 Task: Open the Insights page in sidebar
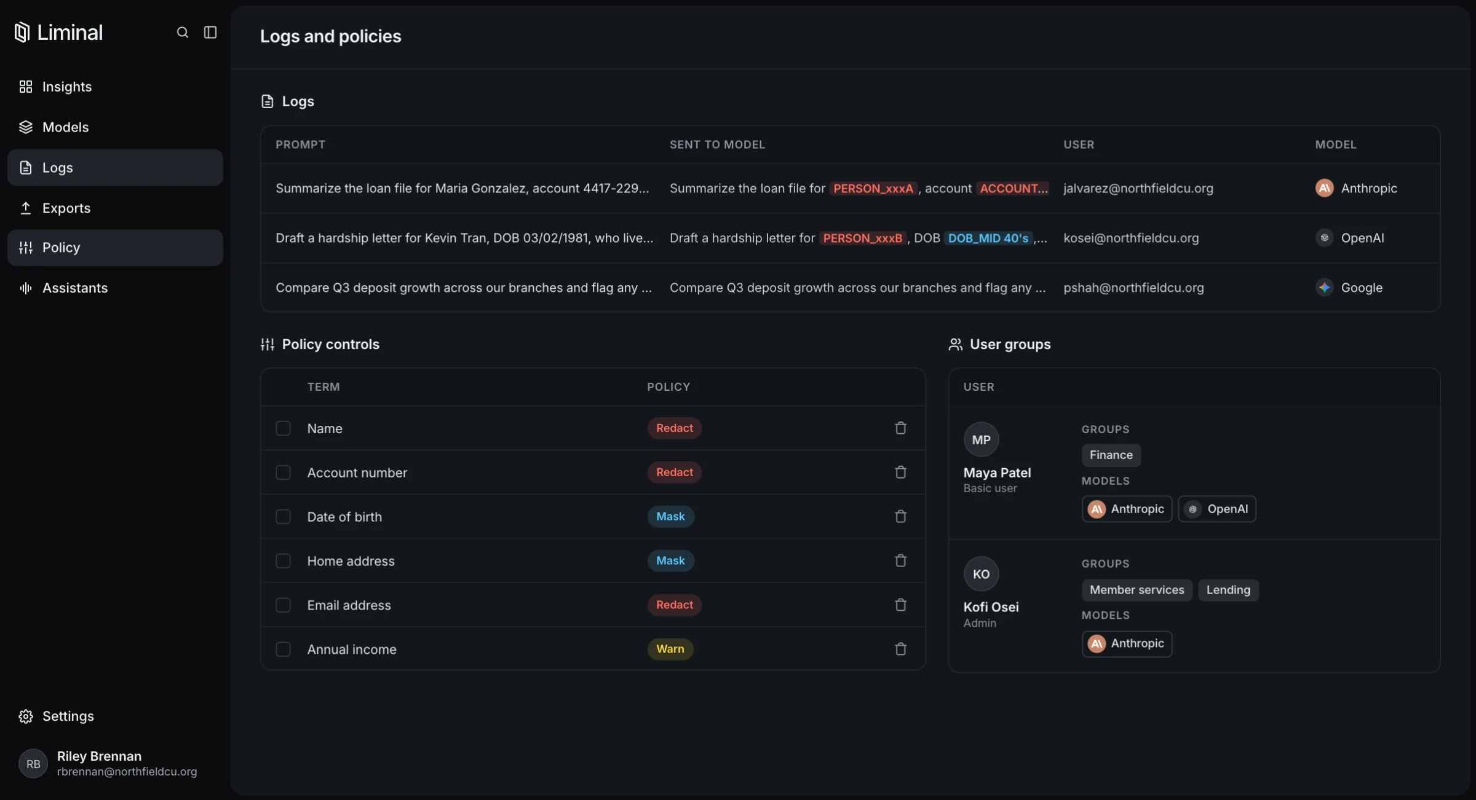coord(115,87)
